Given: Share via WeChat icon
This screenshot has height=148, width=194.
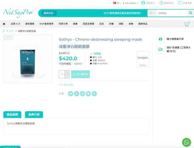Looking at the screenshot, I should click(x=88, y=94).
